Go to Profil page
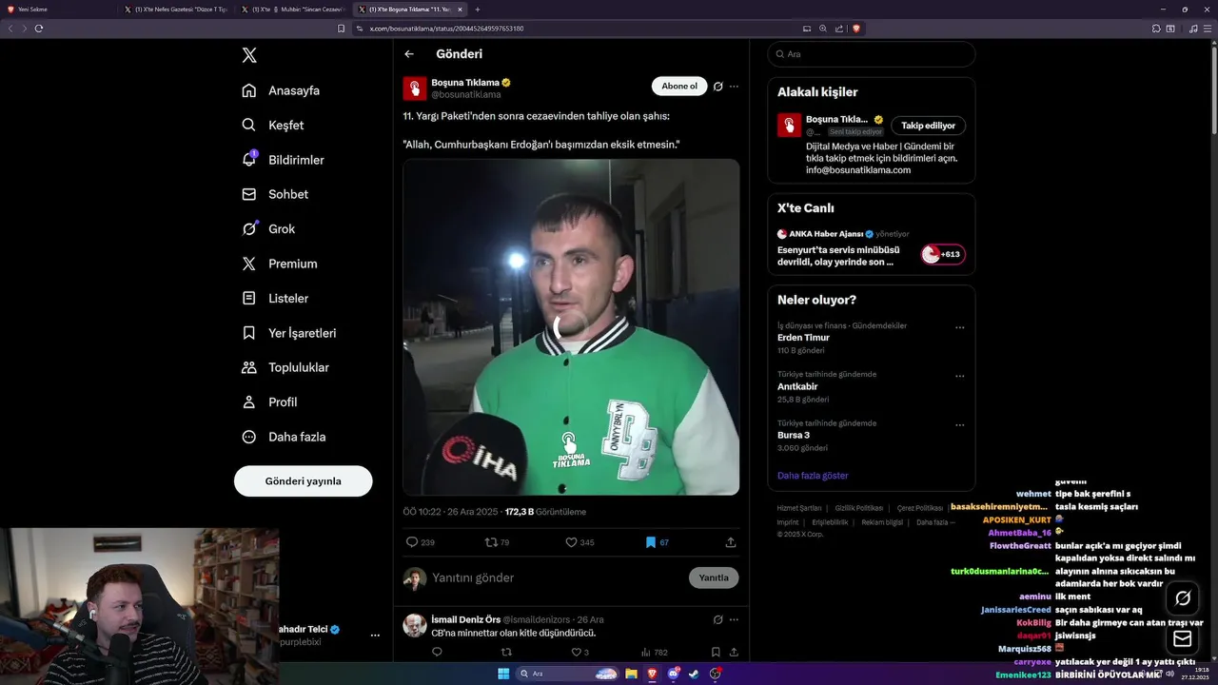The image size is (1218, 685). (x=270, y=401)
